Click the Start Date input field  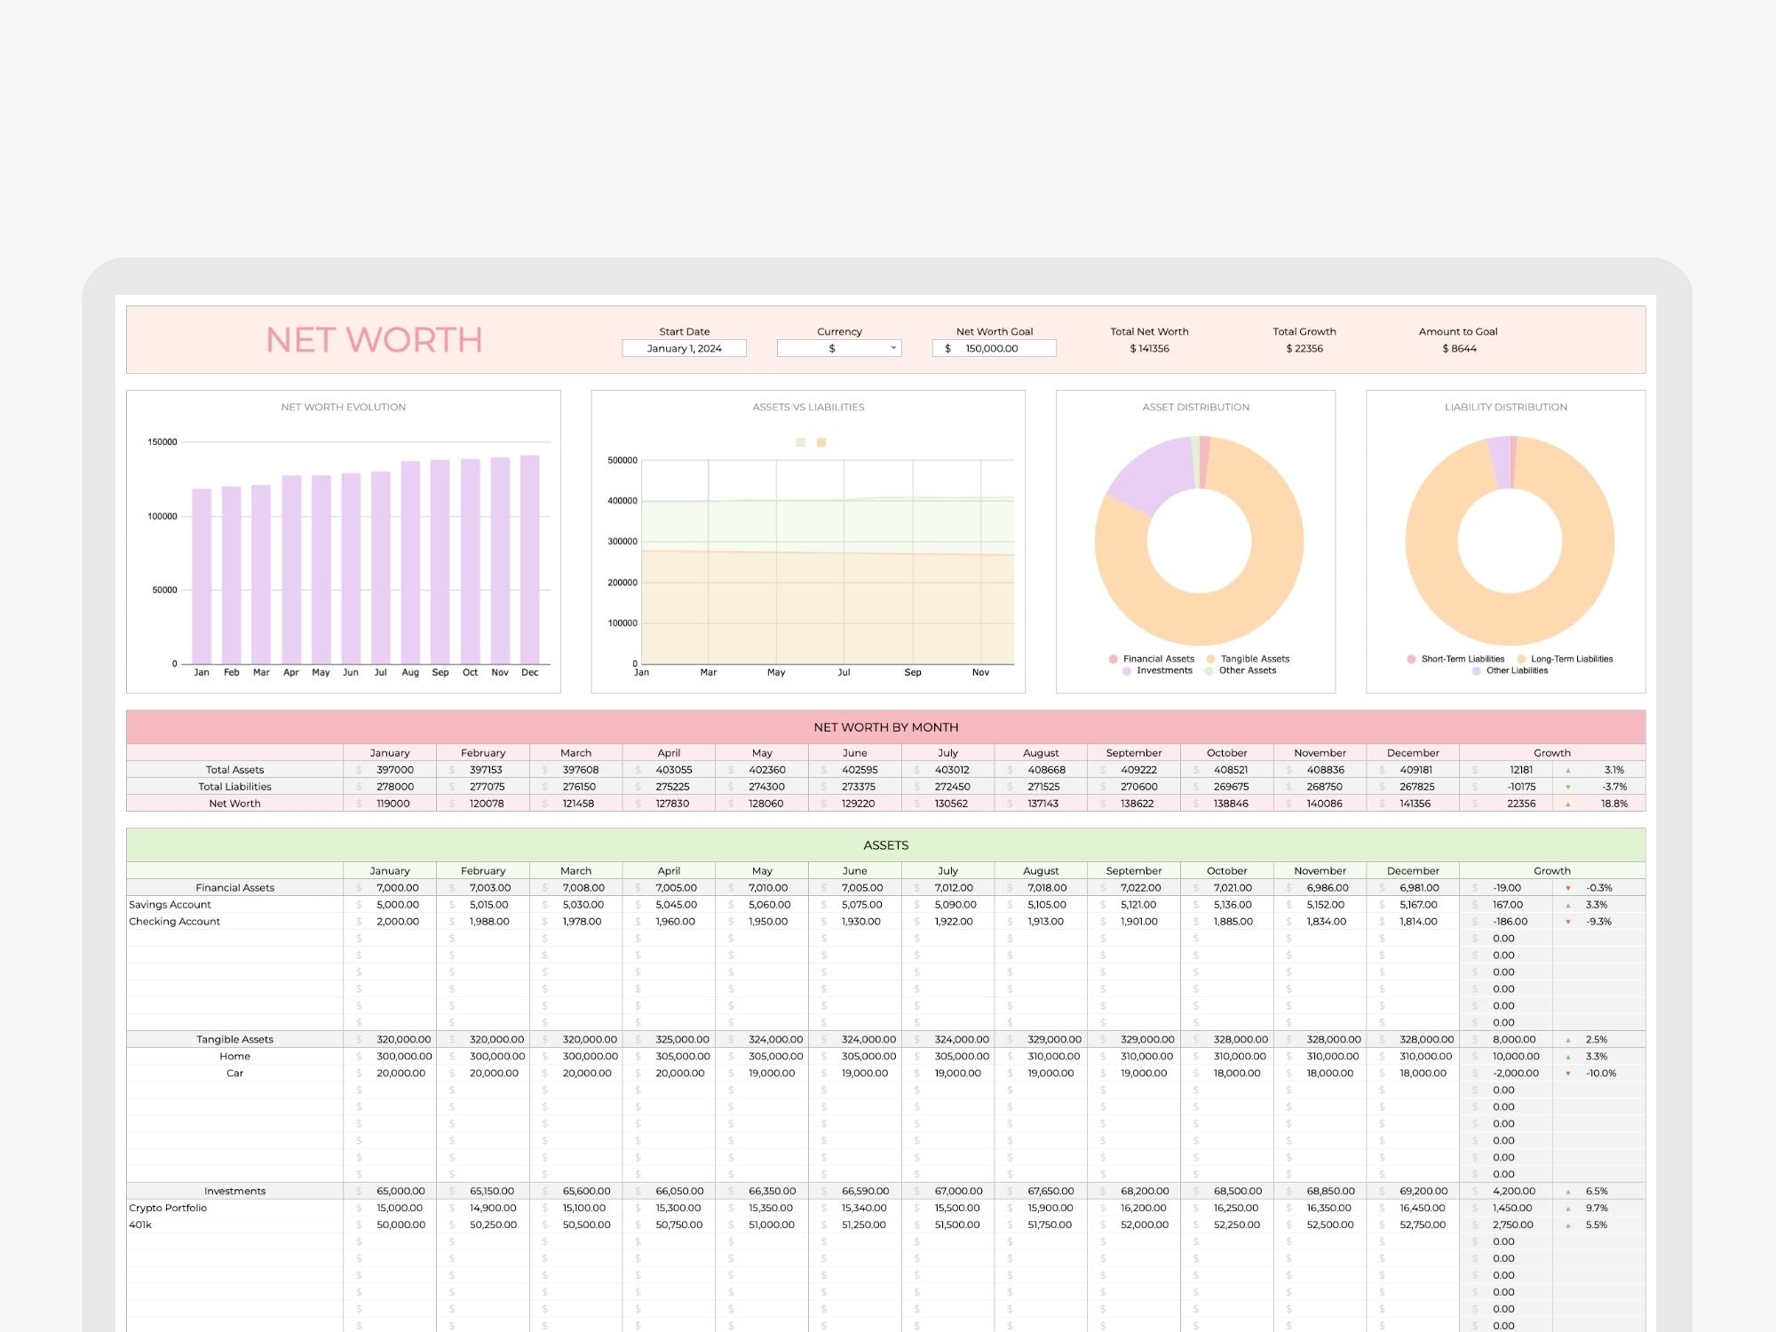coord(684,348)
